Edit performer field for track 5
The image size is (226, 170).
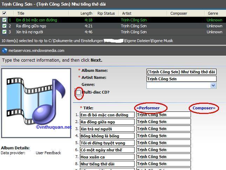164,143
